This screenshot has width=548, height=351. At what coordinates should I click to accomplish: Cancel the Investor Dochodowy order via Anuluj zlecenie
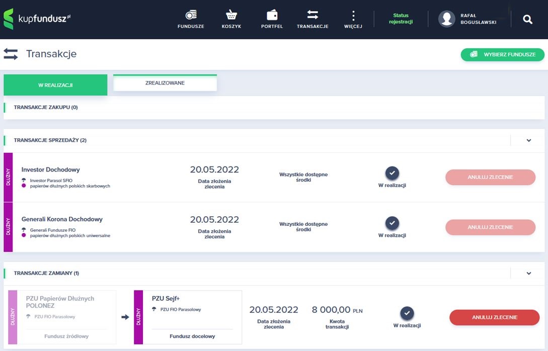[x=490, y=177]
